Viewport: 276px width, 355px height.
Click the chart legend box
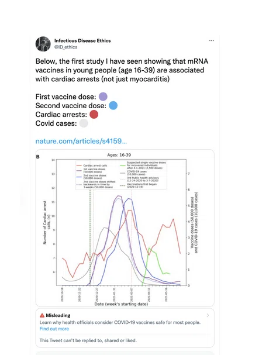122,175
